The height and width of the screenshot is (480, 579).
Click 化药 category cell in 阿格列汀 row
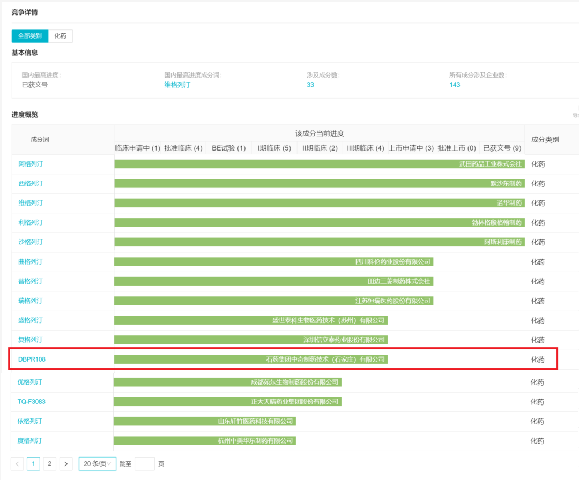538,164
